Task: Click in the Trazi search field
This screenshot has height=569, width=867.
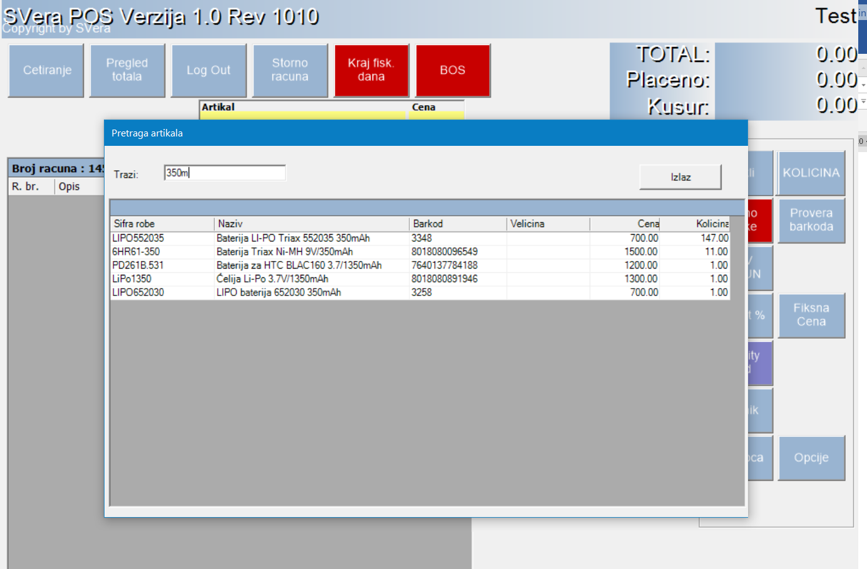Action: (225, 173)
